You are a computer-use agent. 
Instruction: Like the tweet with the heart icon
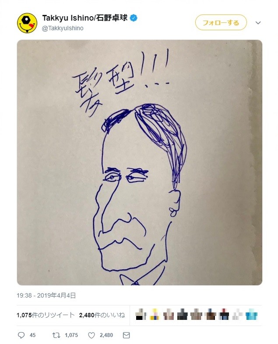pyautogui.click(x=91, y=335)
